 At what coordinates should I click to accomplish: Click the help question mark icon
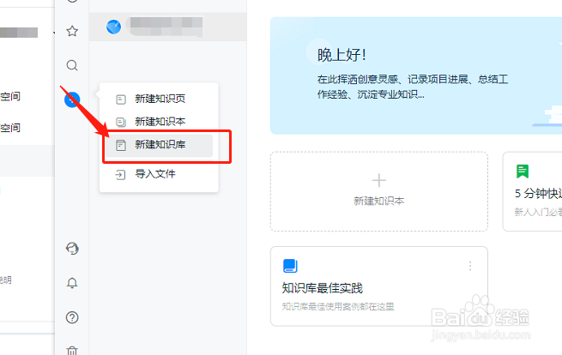point(73,317)
